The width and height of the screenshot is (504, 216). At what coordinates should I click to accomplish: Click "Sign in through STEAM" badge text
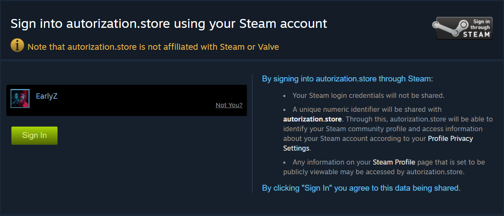pyautogui.click(x=479, y=28)
